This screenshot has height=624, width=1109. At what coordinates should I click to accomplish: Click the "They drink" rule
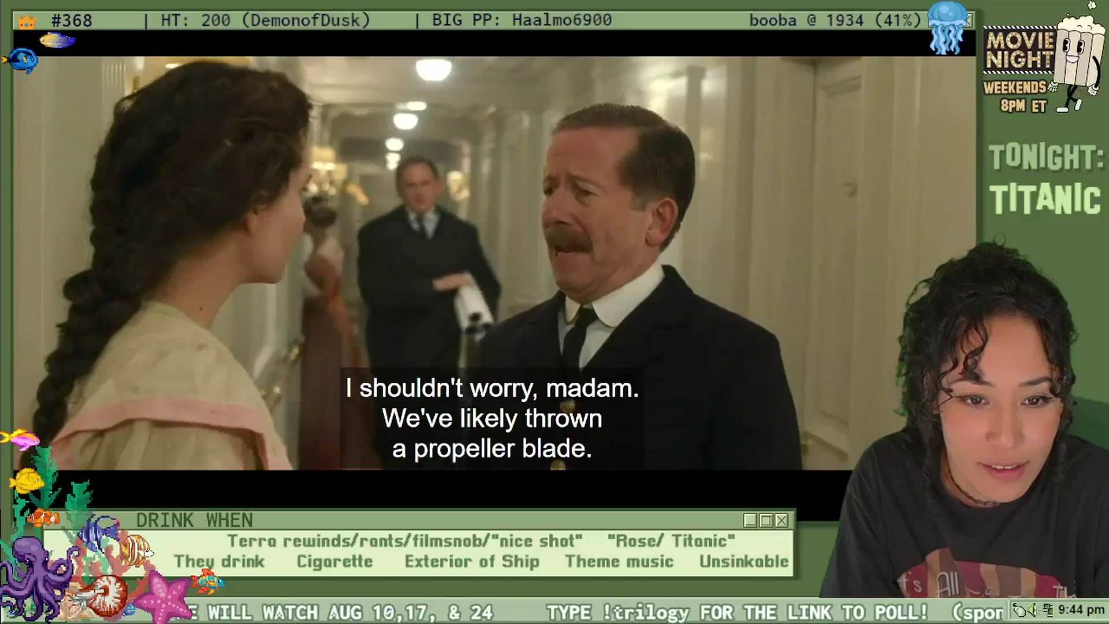coord(219,562)
